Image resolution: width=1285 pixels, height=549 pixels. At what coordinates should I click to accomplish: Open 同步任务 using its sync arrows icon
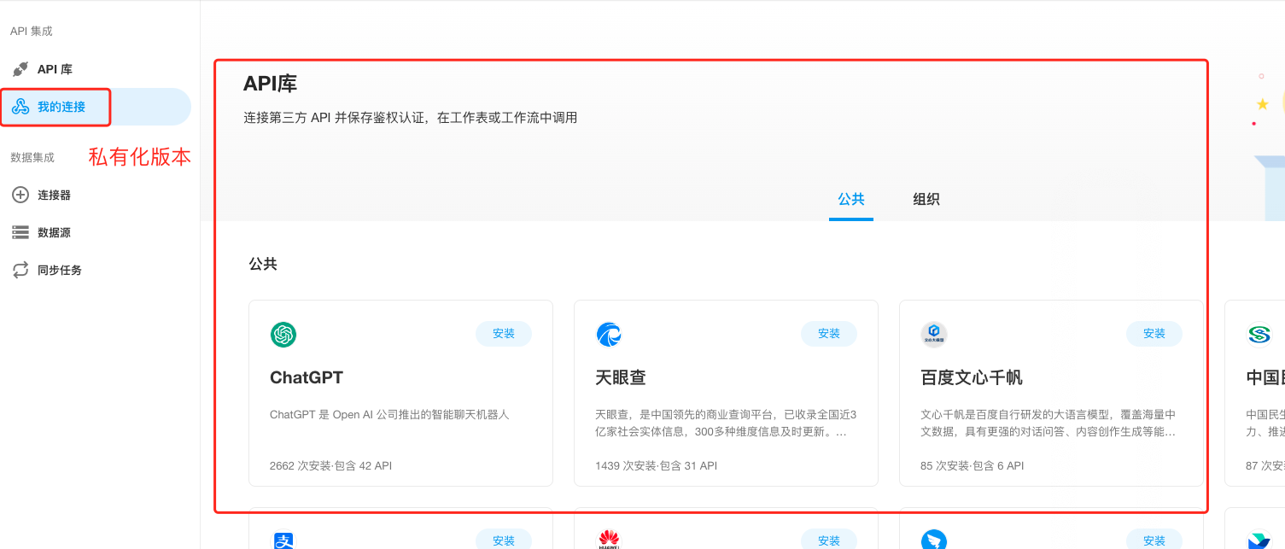point(20,270)
